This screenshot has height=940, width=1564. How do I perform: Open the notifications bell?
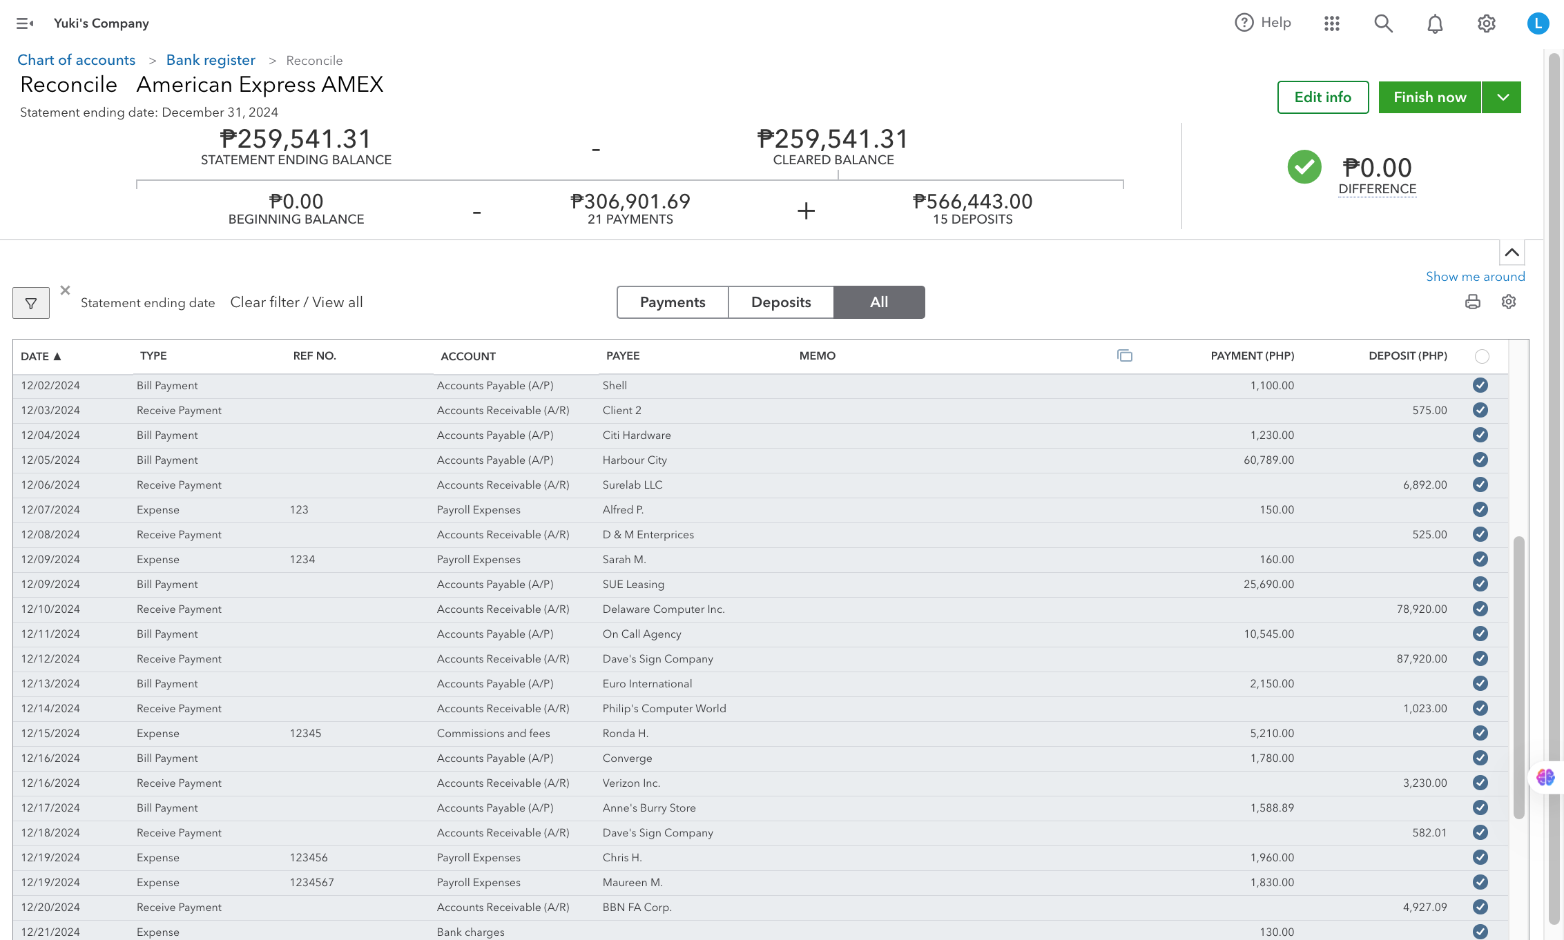1435,23
